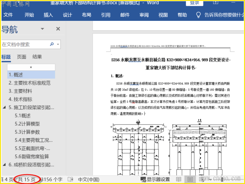Click the proofing errors book icon
The width and height of the screenshot is (245, 184).
point(70,179)
